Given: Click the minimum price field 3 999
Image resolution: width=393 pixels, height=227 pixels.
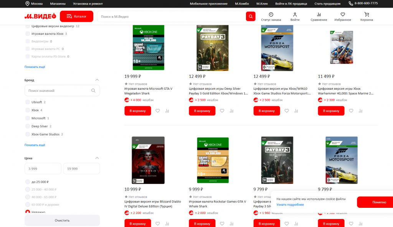Looking at the screenshot, I should [x=43, y=169].
